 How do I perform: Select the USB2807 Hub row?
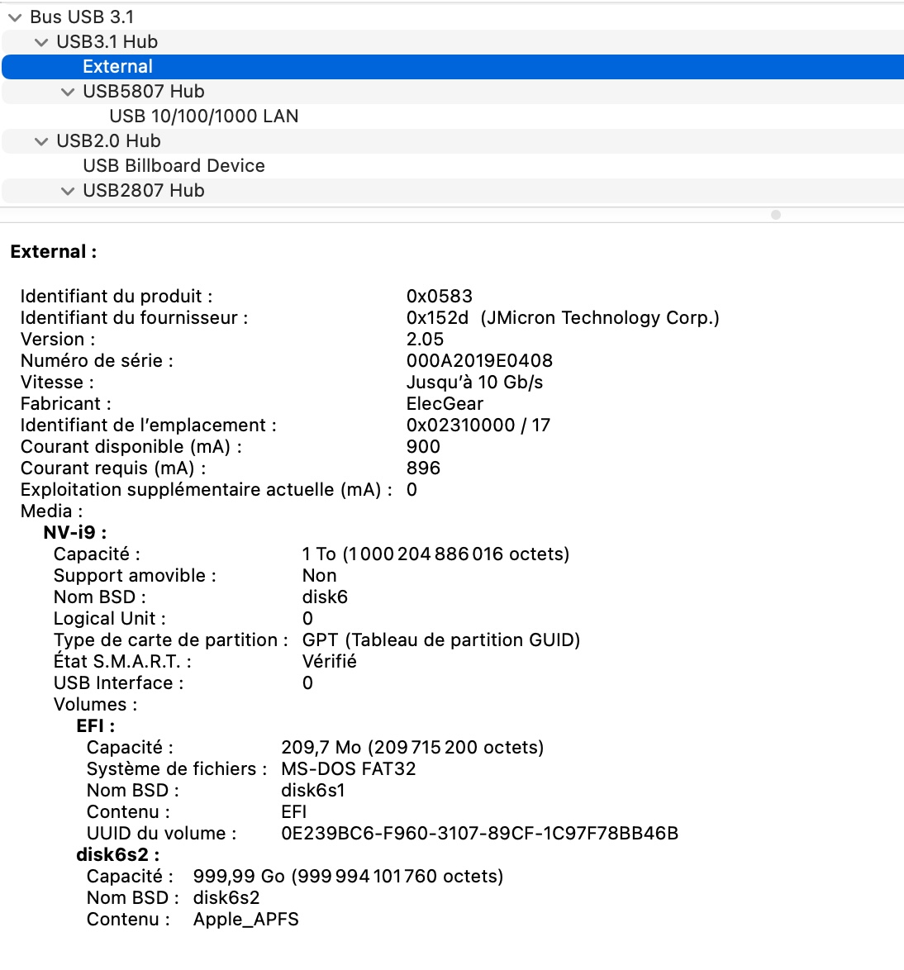[x=452, y=191]
